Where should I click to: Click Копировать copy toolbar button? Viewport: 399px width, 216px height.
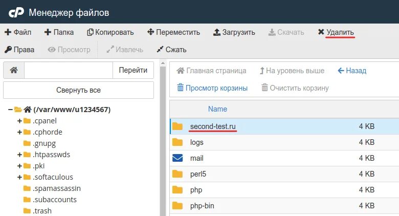coord(110,32)
